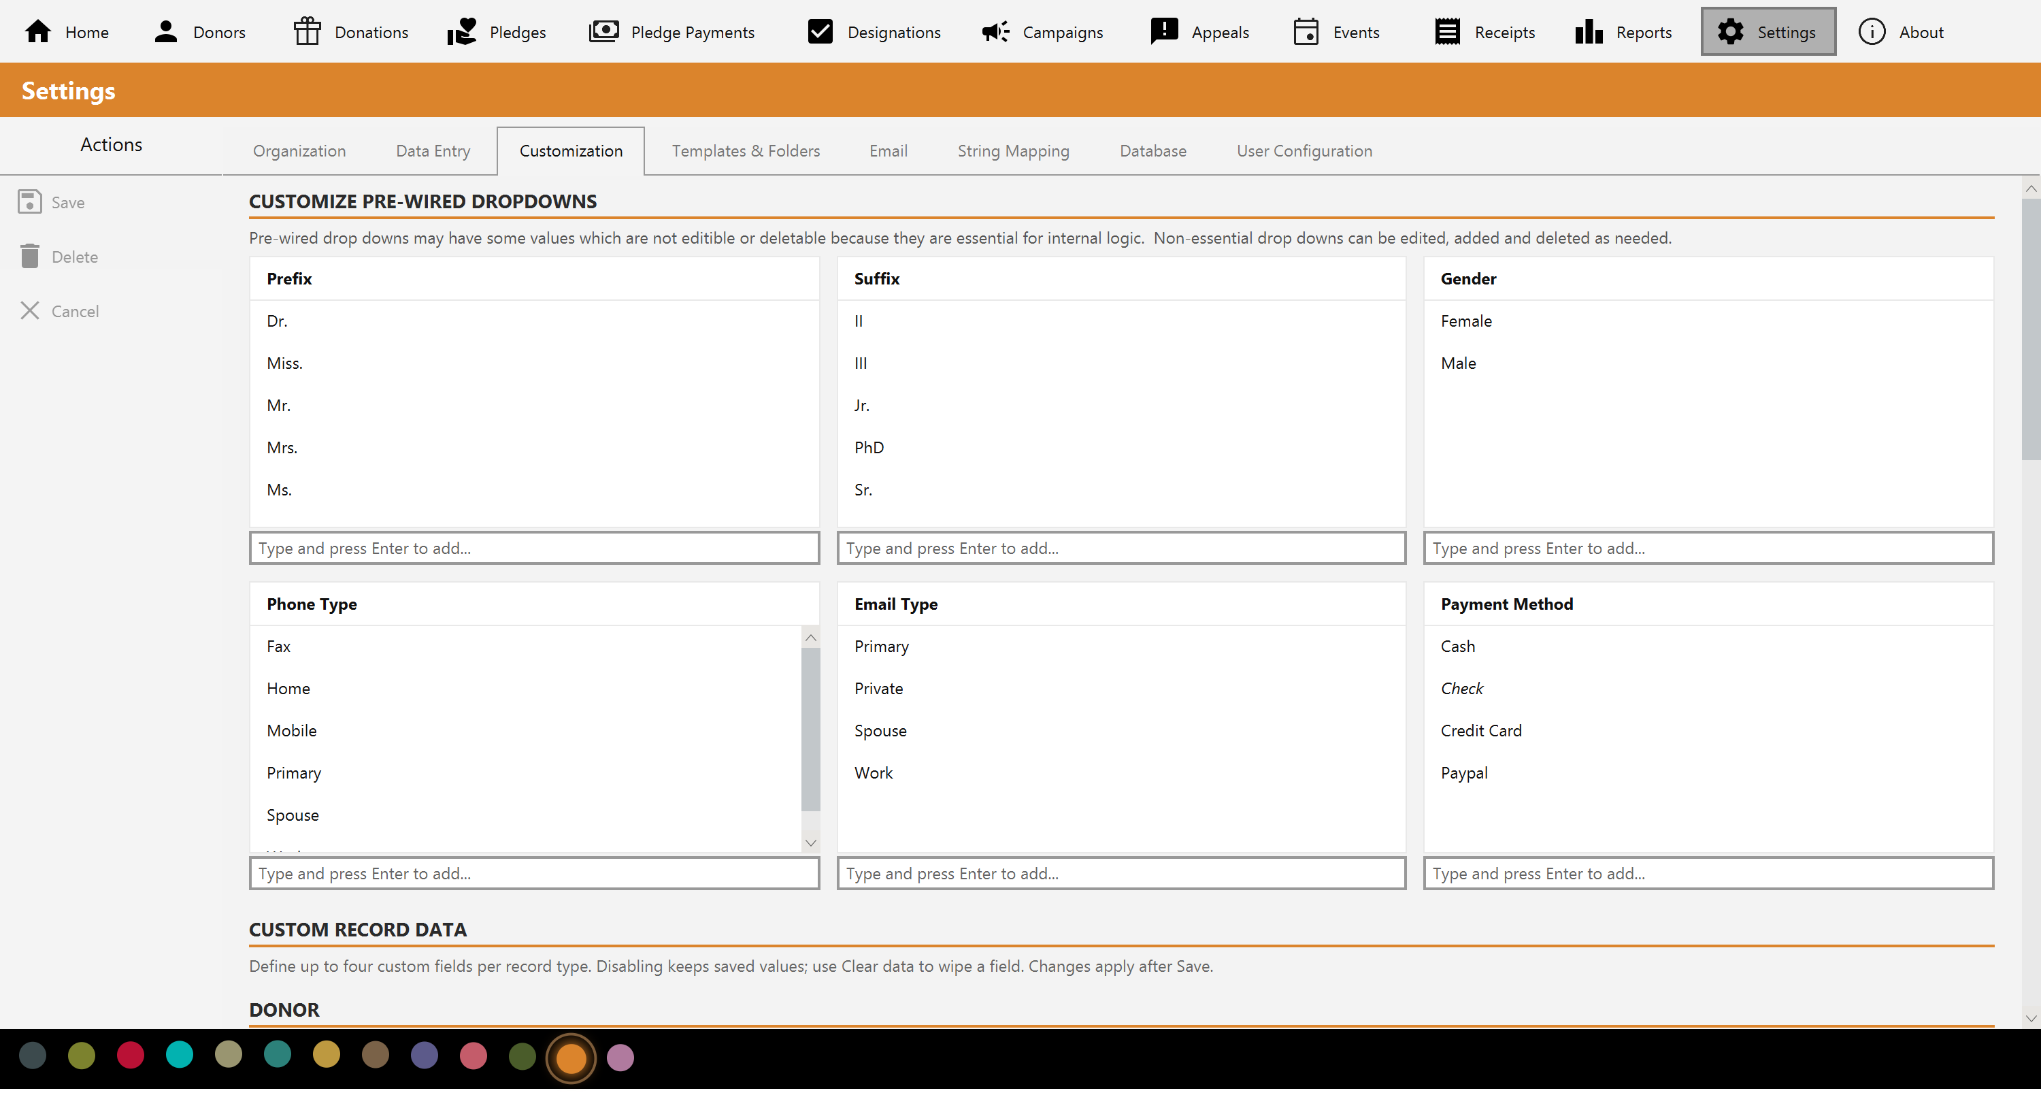Select the dark slate theme color
Screen dimensions: 2041x1095
coord(33,1057)
